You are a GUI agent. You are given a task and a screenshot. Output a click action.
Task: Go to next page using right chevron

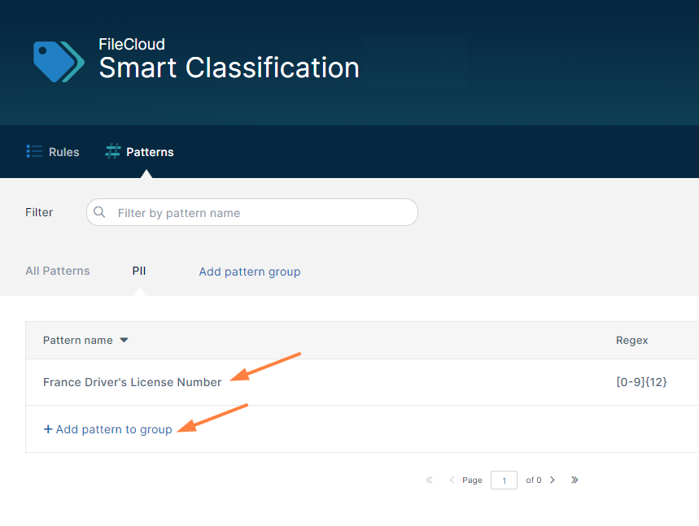coord(553,480)
